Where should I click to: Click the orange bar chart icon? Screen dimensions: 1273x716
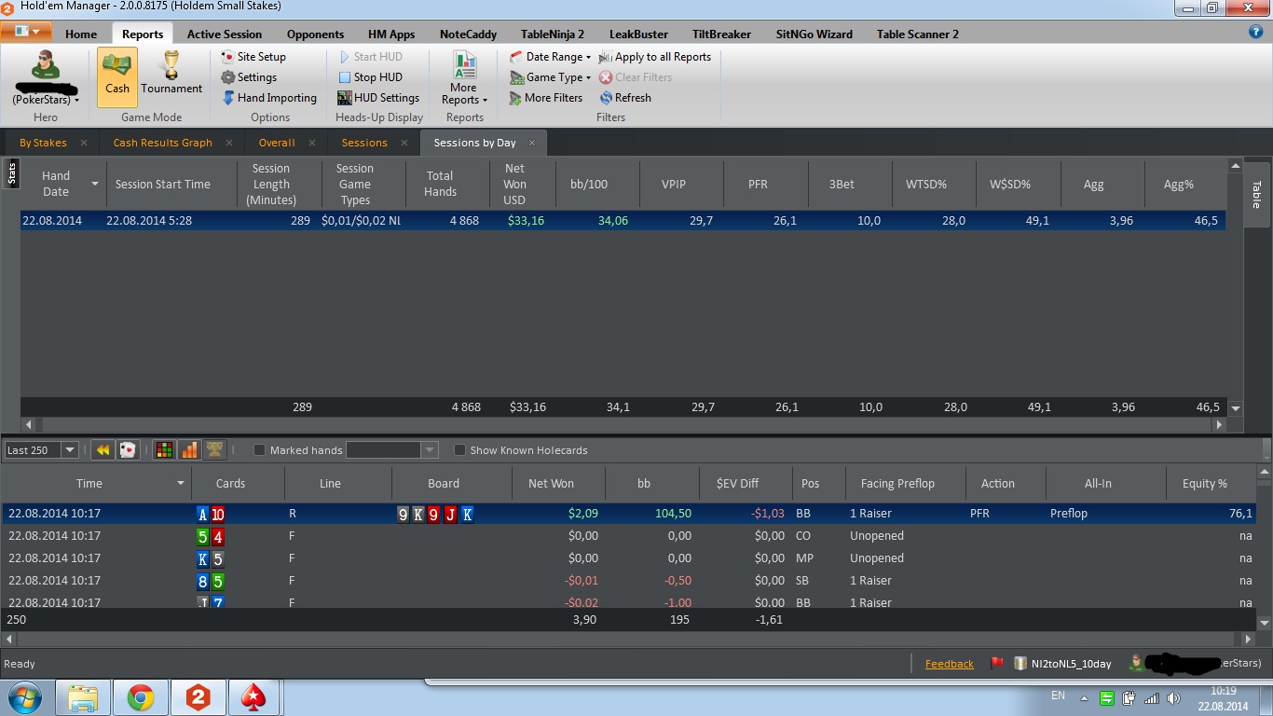click(x=189, y=450)
